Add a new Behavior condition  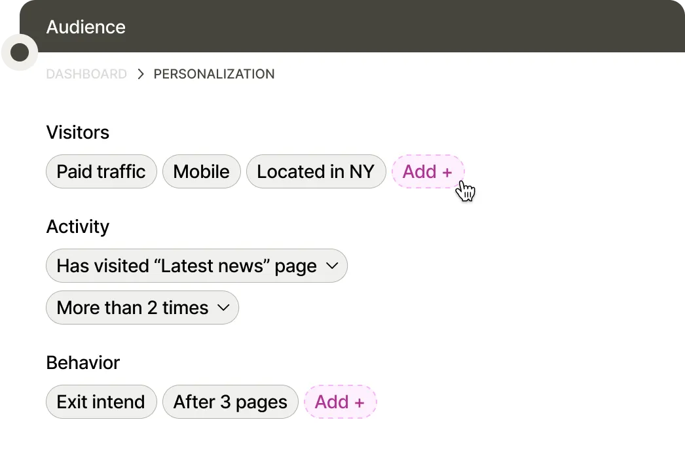(339, 402)
